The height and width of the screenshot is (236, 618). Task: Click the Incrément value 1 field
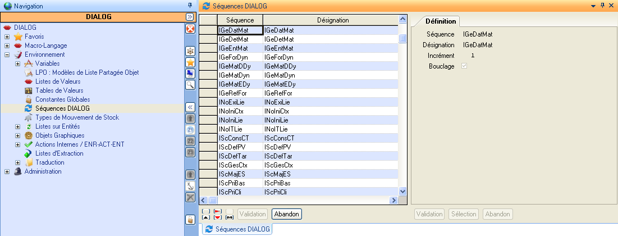(473, 56)
